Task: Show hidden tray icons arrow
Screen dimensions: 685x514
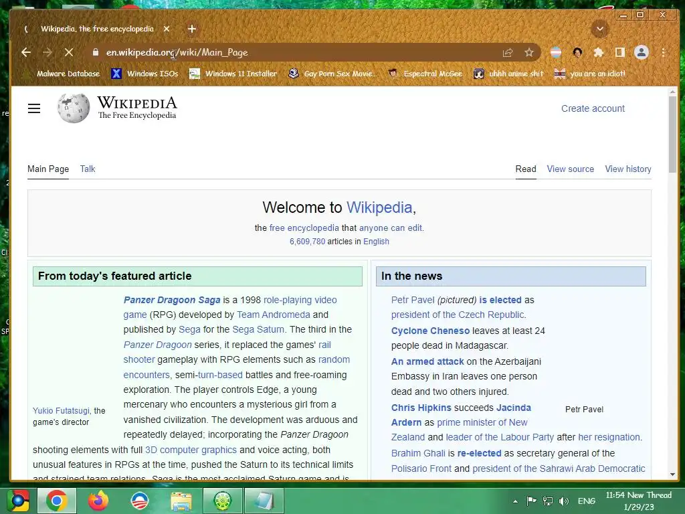Action: 516,501
